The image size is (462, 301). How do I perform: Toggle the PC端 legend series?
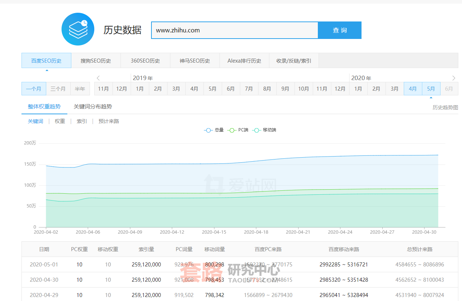pyautogui.click(x=238, y=130)
